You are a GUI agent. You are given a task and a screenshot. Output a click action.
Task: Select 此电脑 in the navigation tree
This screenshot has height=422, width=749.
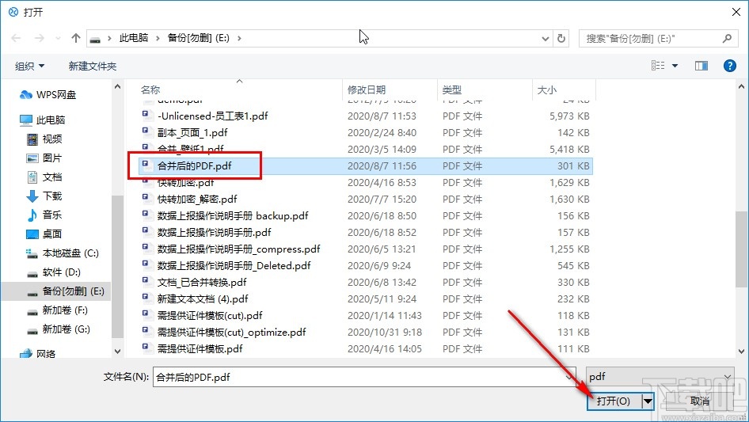pyautogui.click(x=43, y=120)
